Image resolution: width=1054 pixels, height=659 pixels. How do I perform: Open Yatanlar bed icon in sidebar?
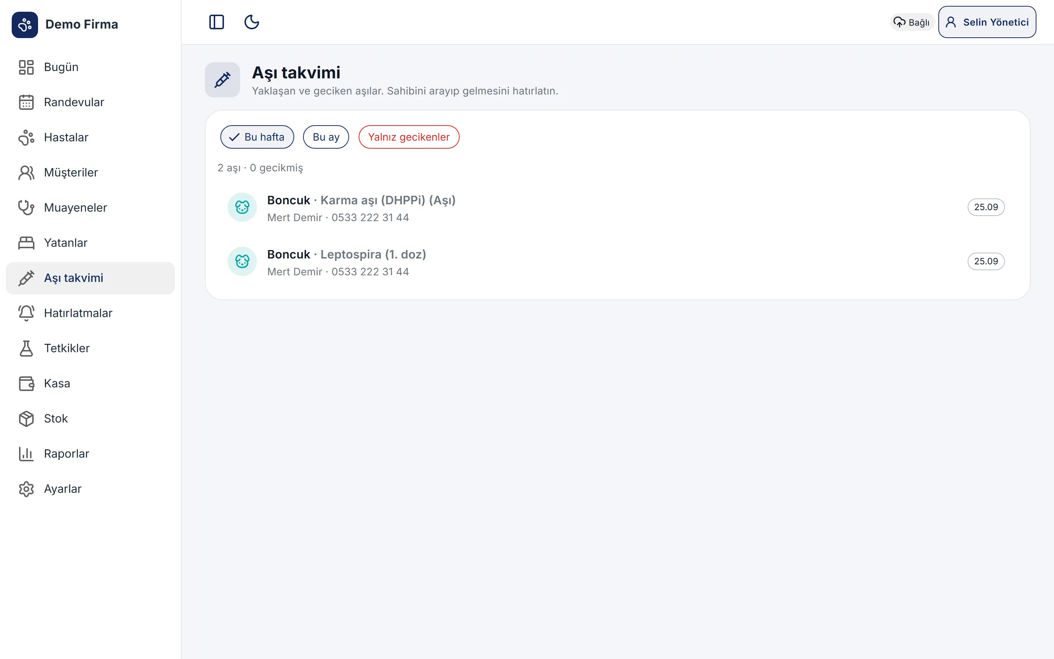26,243
